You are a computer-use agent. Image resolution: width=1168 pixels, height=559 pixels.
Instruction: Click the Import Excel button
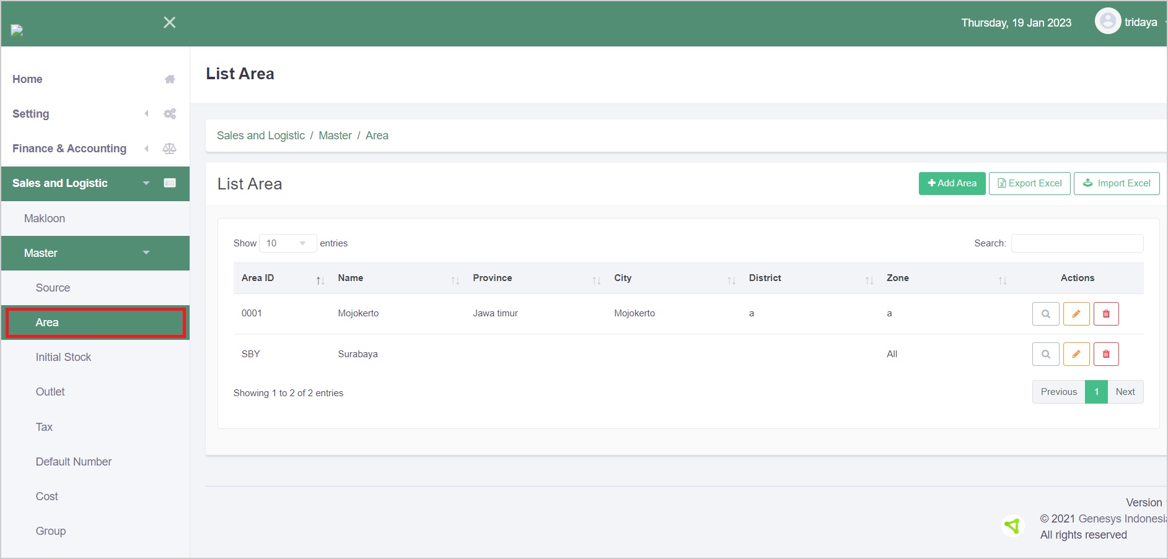[x=1116, y=183]
